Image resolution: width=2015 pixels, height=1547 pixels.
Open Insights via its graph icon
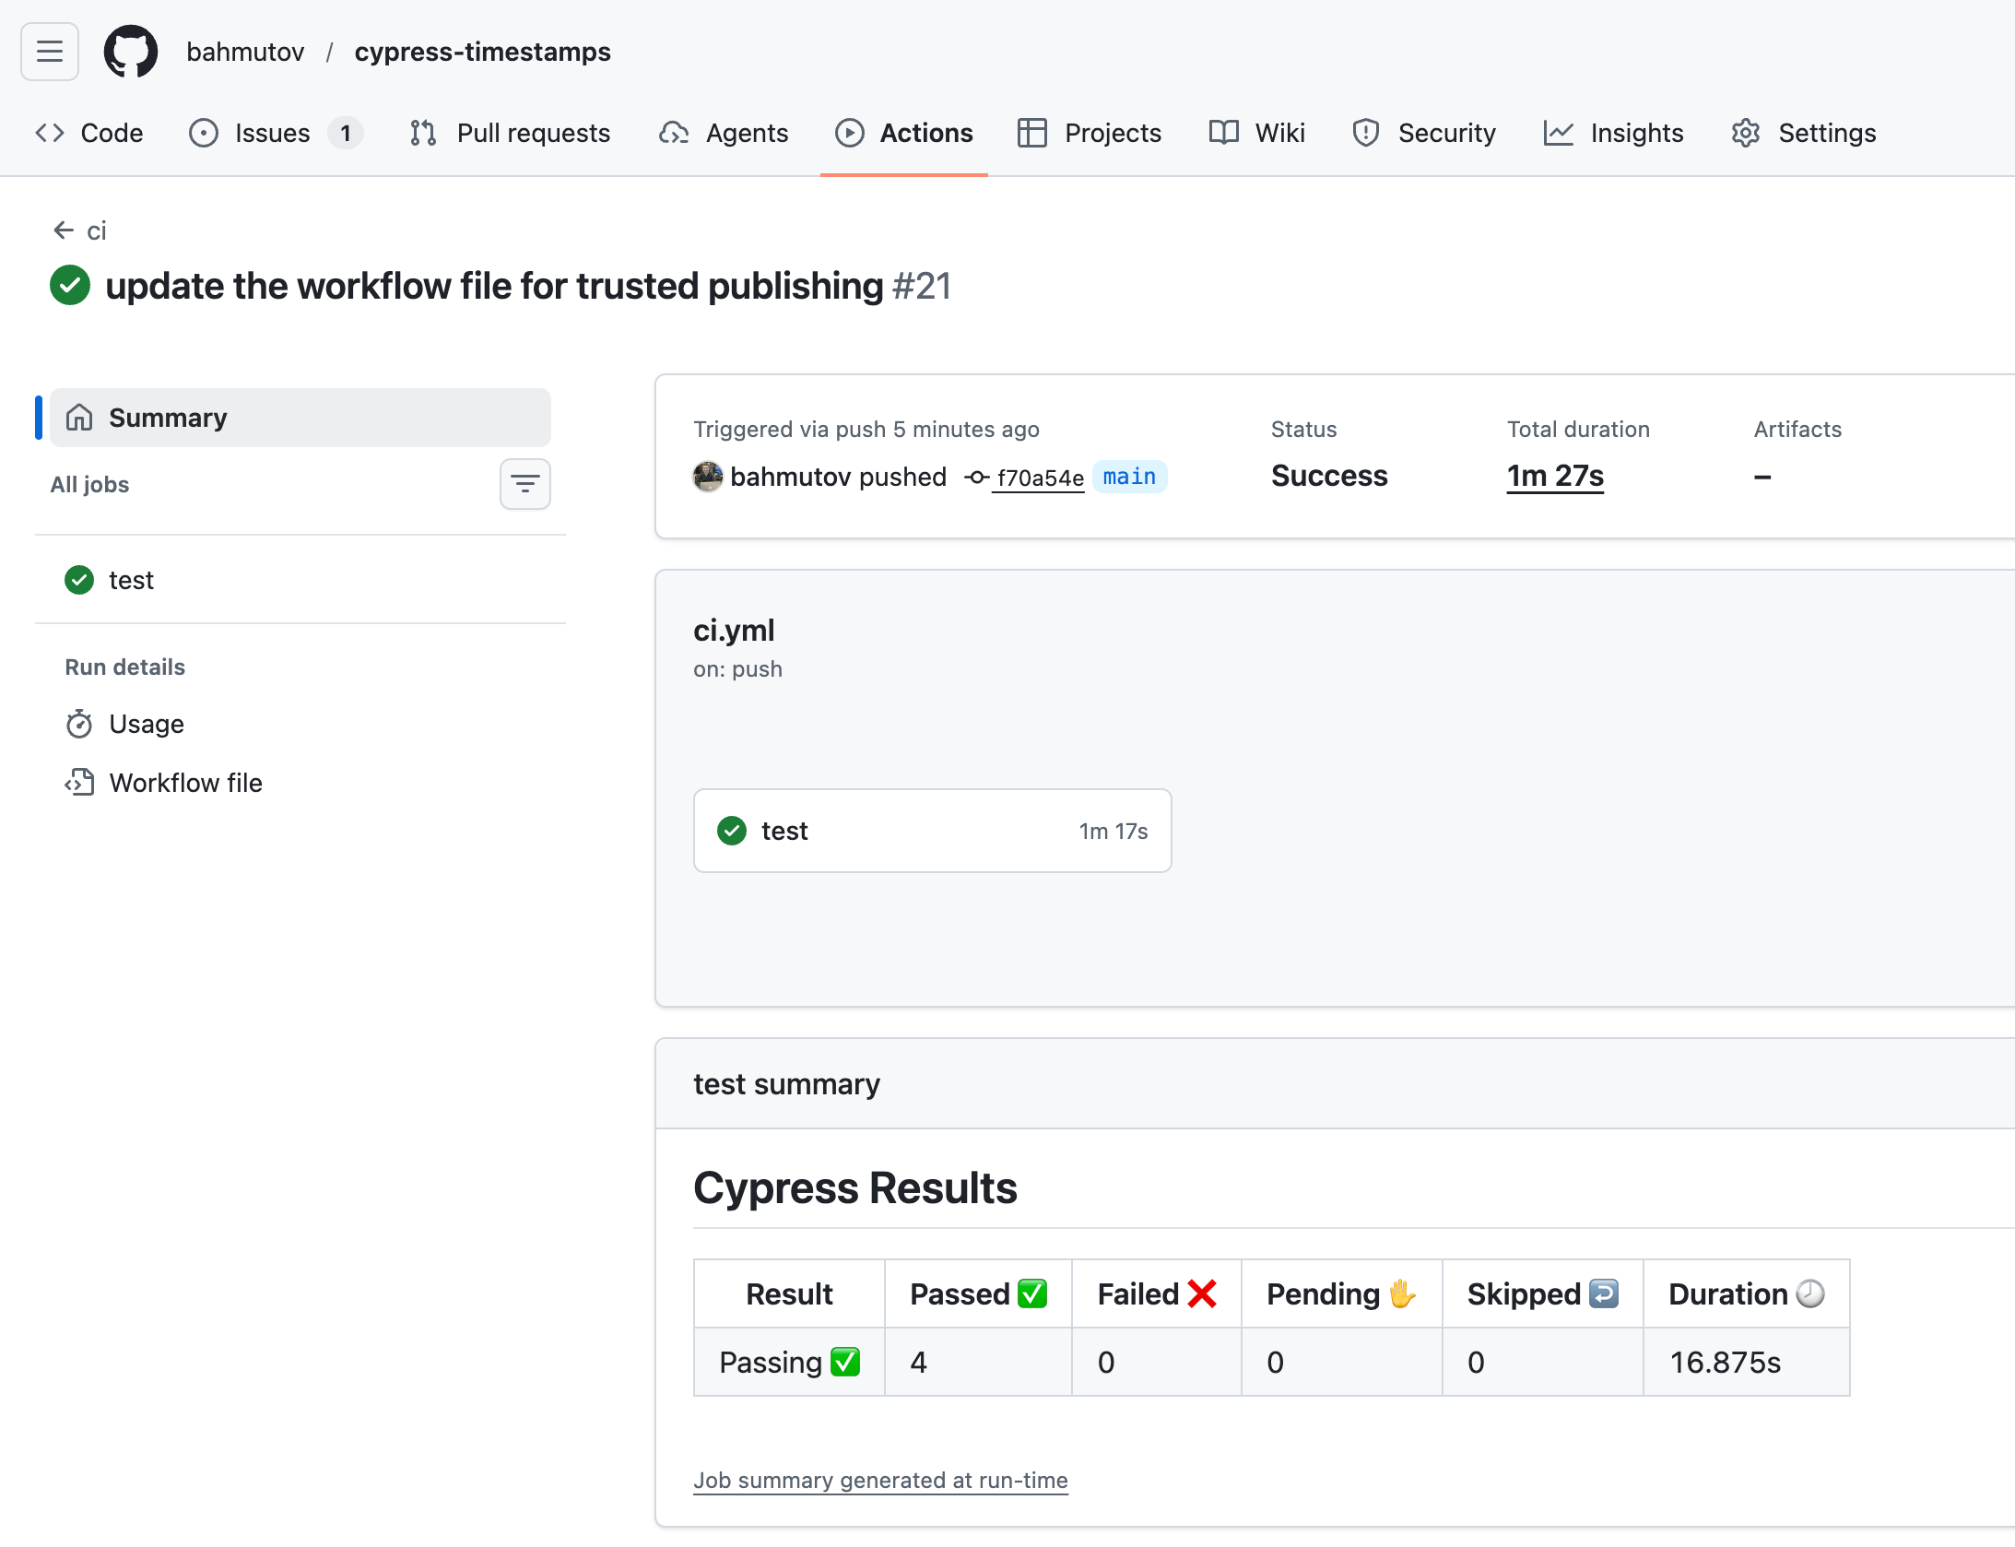pyautogui.click(x=1557, y=133)
